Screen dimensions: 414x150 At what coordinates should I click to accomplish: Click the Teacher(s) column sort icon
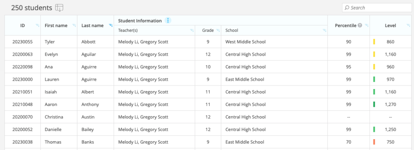coord(192,31)
